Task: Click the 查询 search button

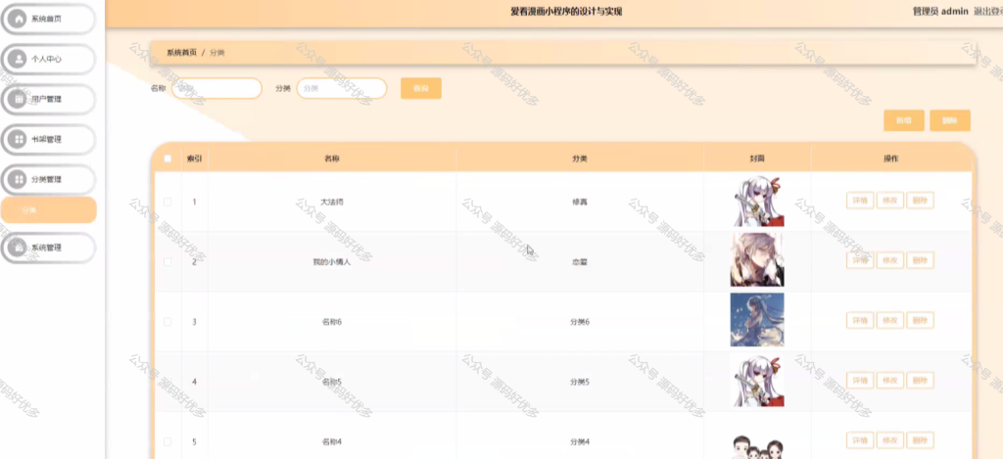Action: coord(421,88)
